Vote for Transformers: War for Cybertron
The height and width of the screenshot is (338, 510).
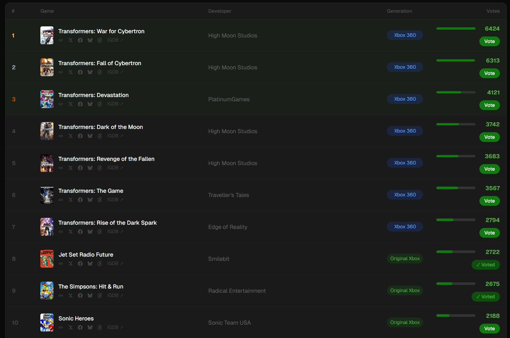pos(490,41)
